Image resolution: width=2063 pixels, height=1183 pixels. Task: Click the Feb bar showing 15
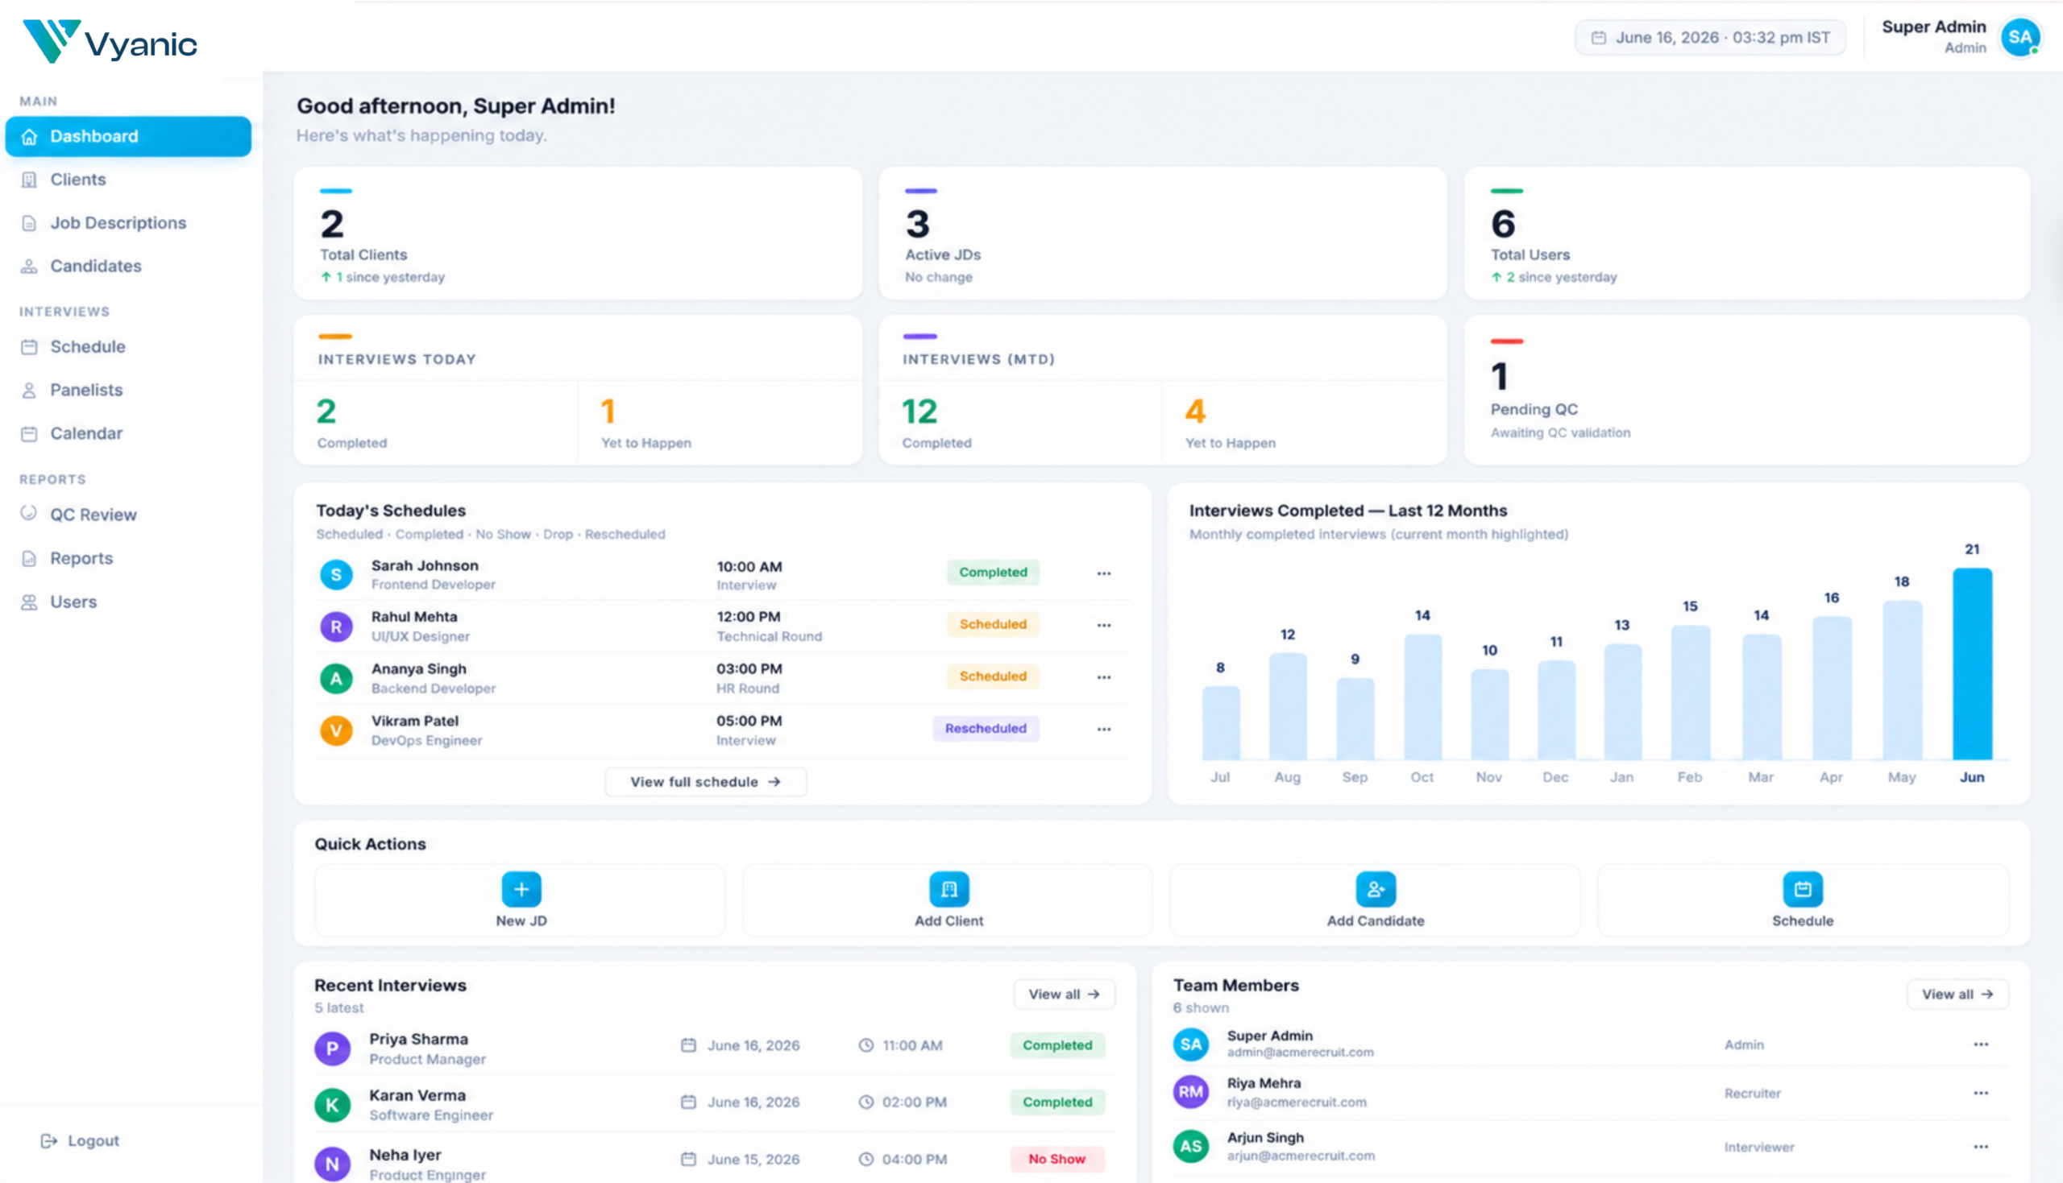[x=1691, y=693]
